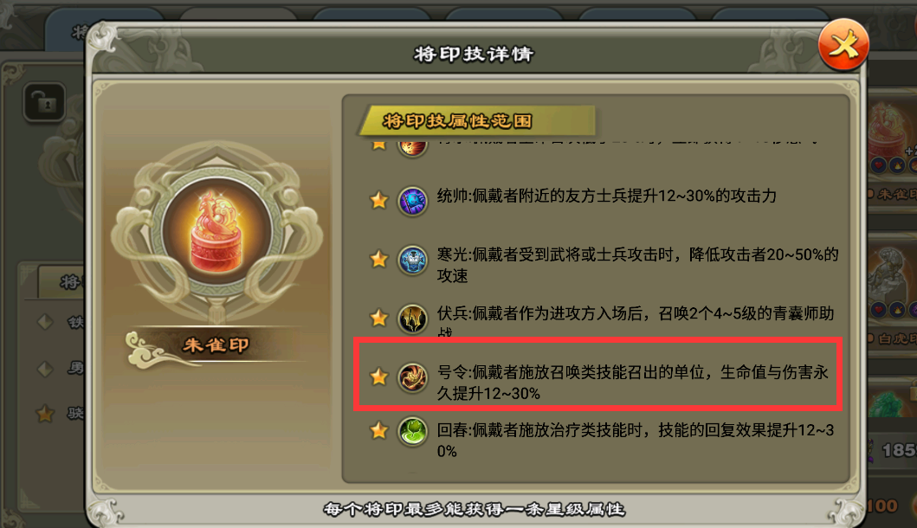Click the 号令 summon skill icon
The image size is (917, 528).
[412, 377]
